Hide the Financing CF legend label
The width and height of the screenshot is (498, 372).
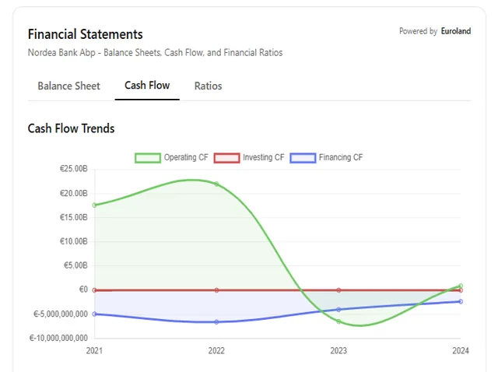(341, 157)
